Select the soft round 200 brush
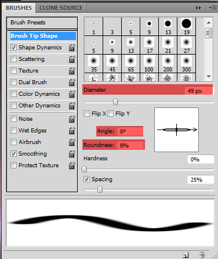The image size is (218, 259). click(168, 64)
